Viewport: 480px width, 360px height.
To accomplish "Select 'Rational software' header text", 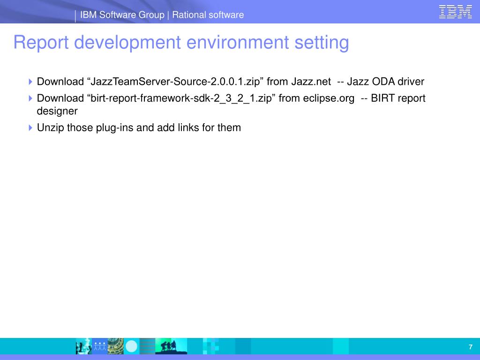I will click(208, 15).
